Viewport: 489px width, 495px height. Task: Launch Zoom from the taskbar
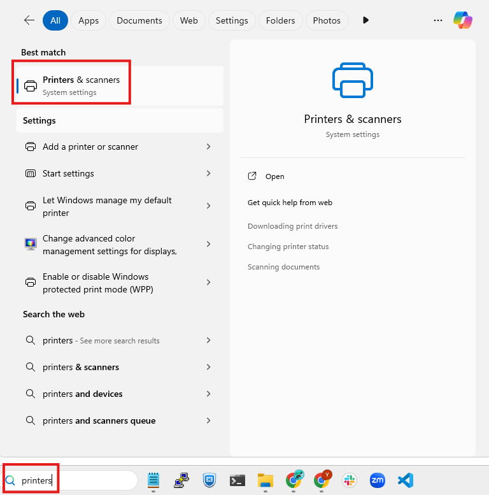pyautogui.click(x=378, y=480)
